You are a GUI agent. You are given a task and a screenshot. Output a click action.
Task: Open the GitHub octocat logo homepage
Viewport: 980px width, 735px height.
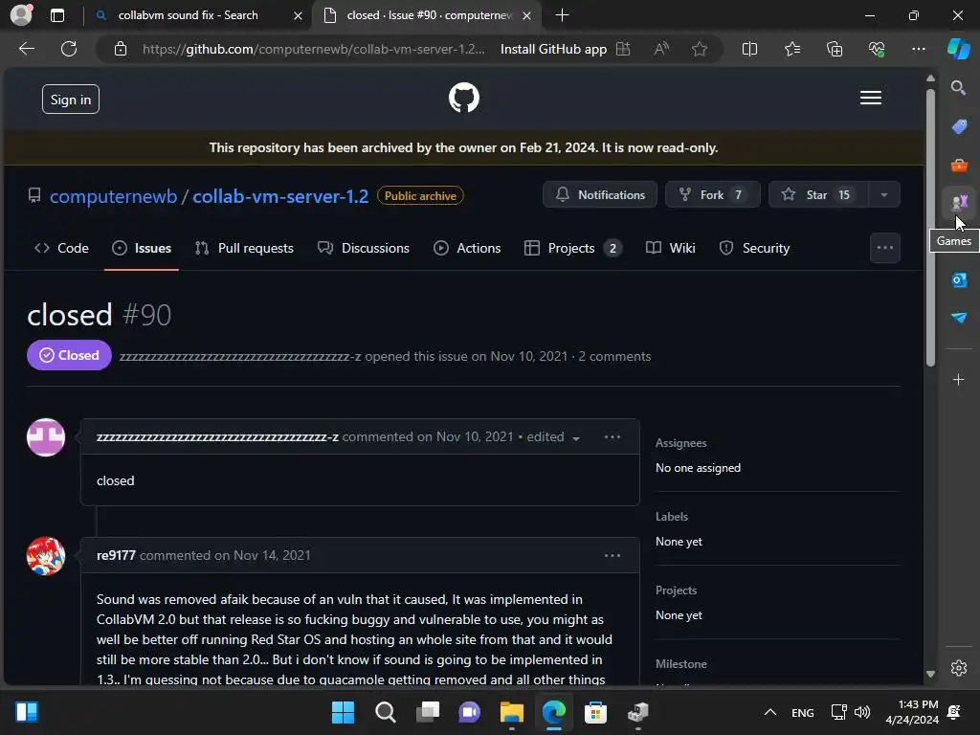point(464,99)
